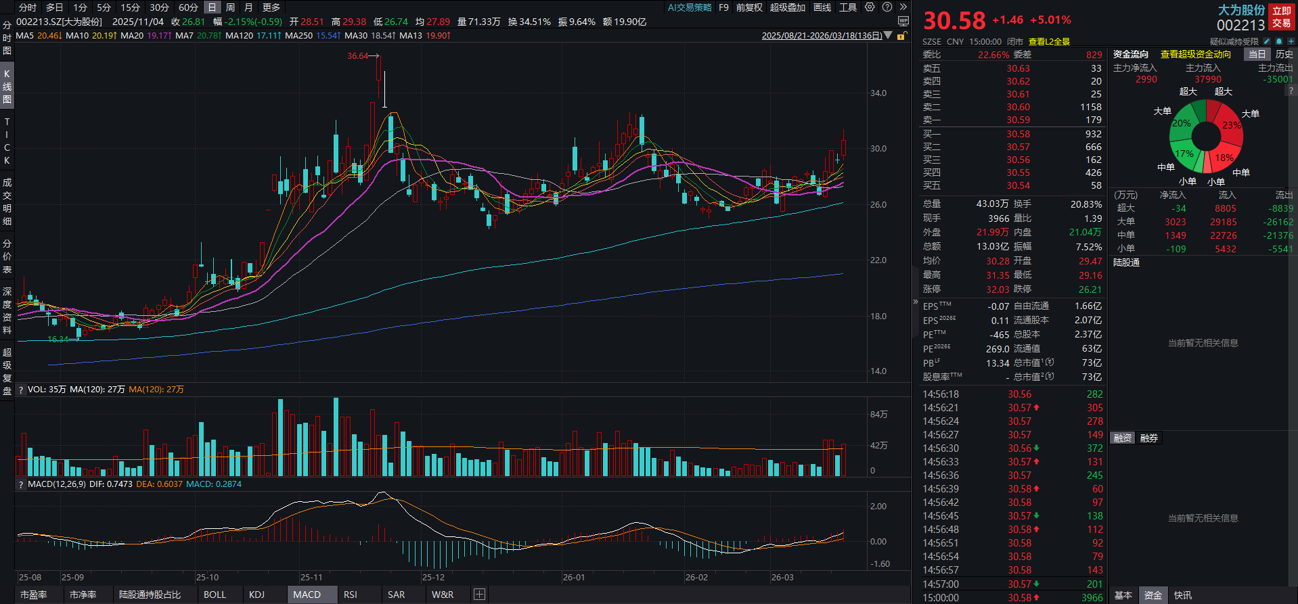
Task: Expand the 更多 period options
Action: (271, 7)
